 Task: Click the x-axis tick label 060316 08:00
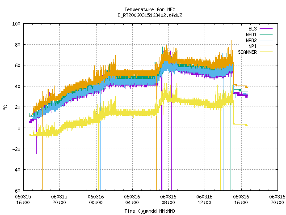pos(168,200)
